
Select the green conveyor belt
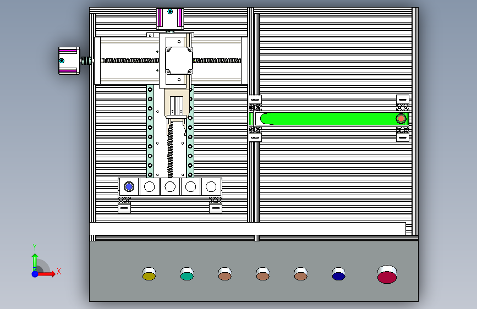[x=332, y=119]
